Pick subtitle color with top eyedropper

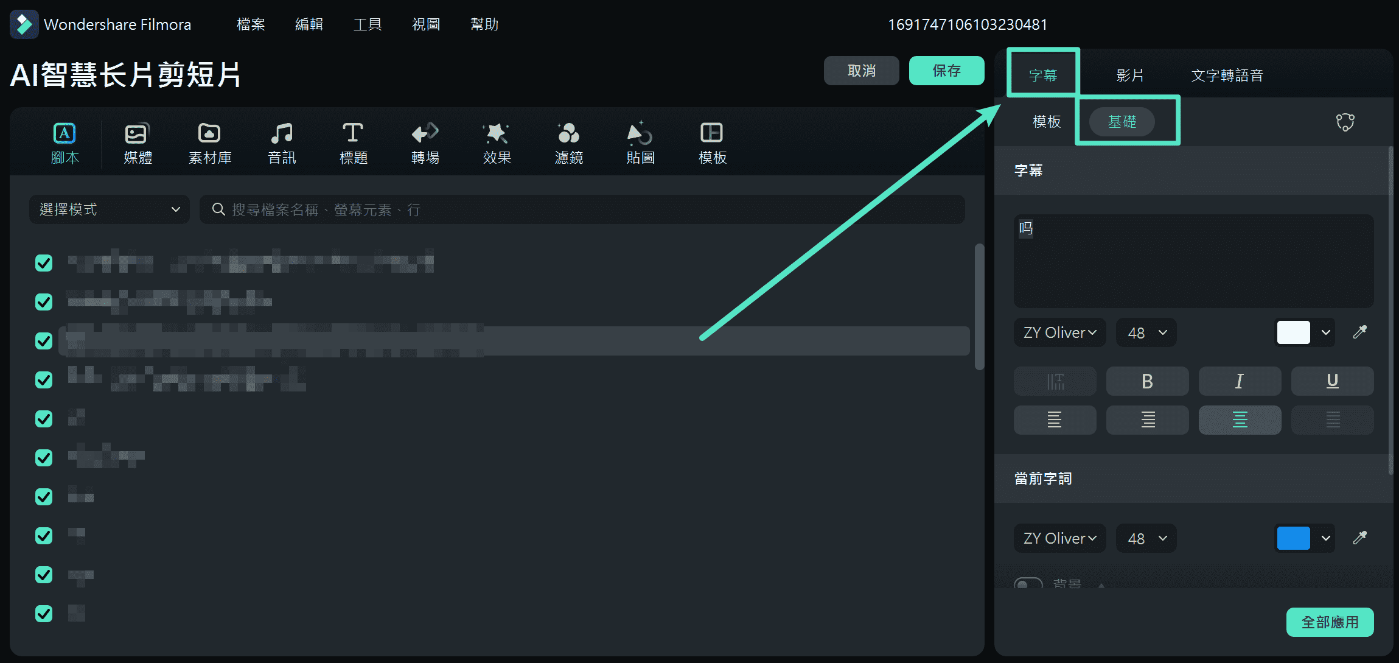(x=1360, y=332)
